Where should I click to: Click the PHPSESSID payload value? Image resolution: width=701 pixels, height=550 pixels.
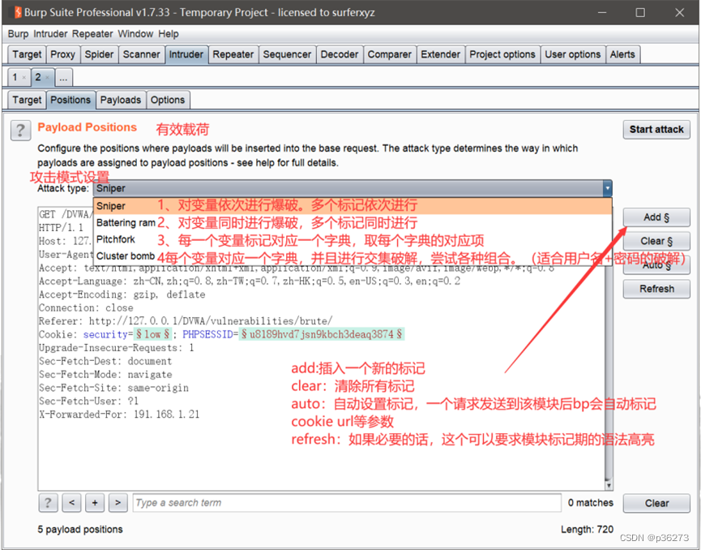(322, 334)
